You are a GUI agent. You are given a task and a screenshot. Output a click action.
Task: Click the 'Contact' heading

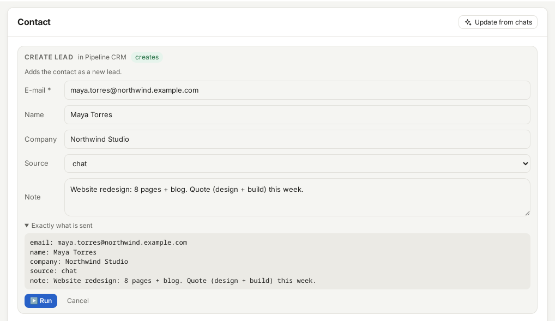(x=34, y=22)
